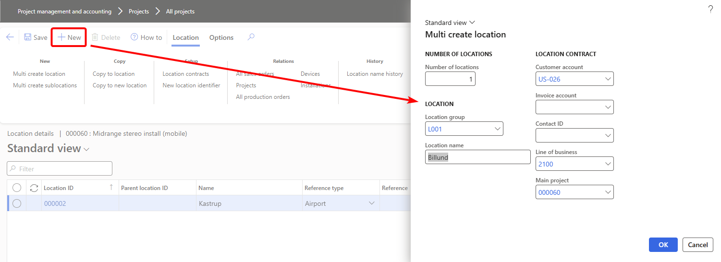
Task: Click the Save toolbar button
Action: pyautogui.click(x=36, y=37)
